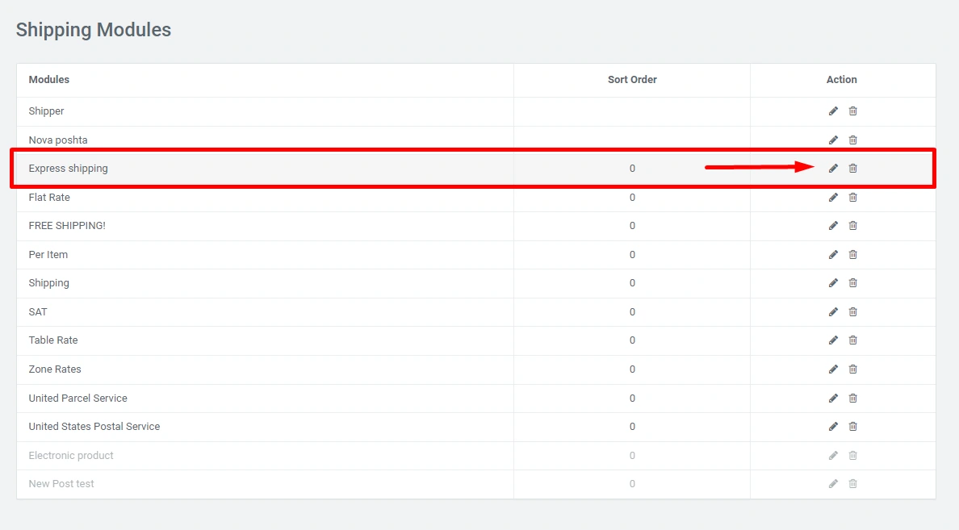
Task: Select the Shipping module row name
Action: tap(49, 283)
